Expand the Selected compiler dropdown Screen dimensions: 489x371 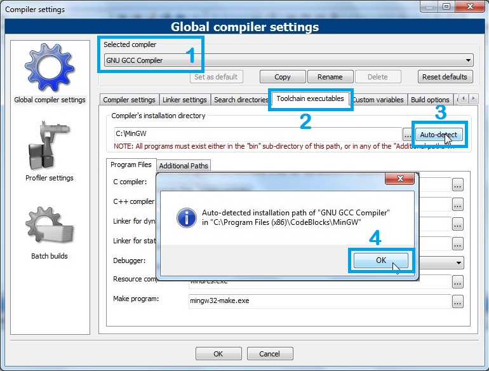(x=468, y=60)
